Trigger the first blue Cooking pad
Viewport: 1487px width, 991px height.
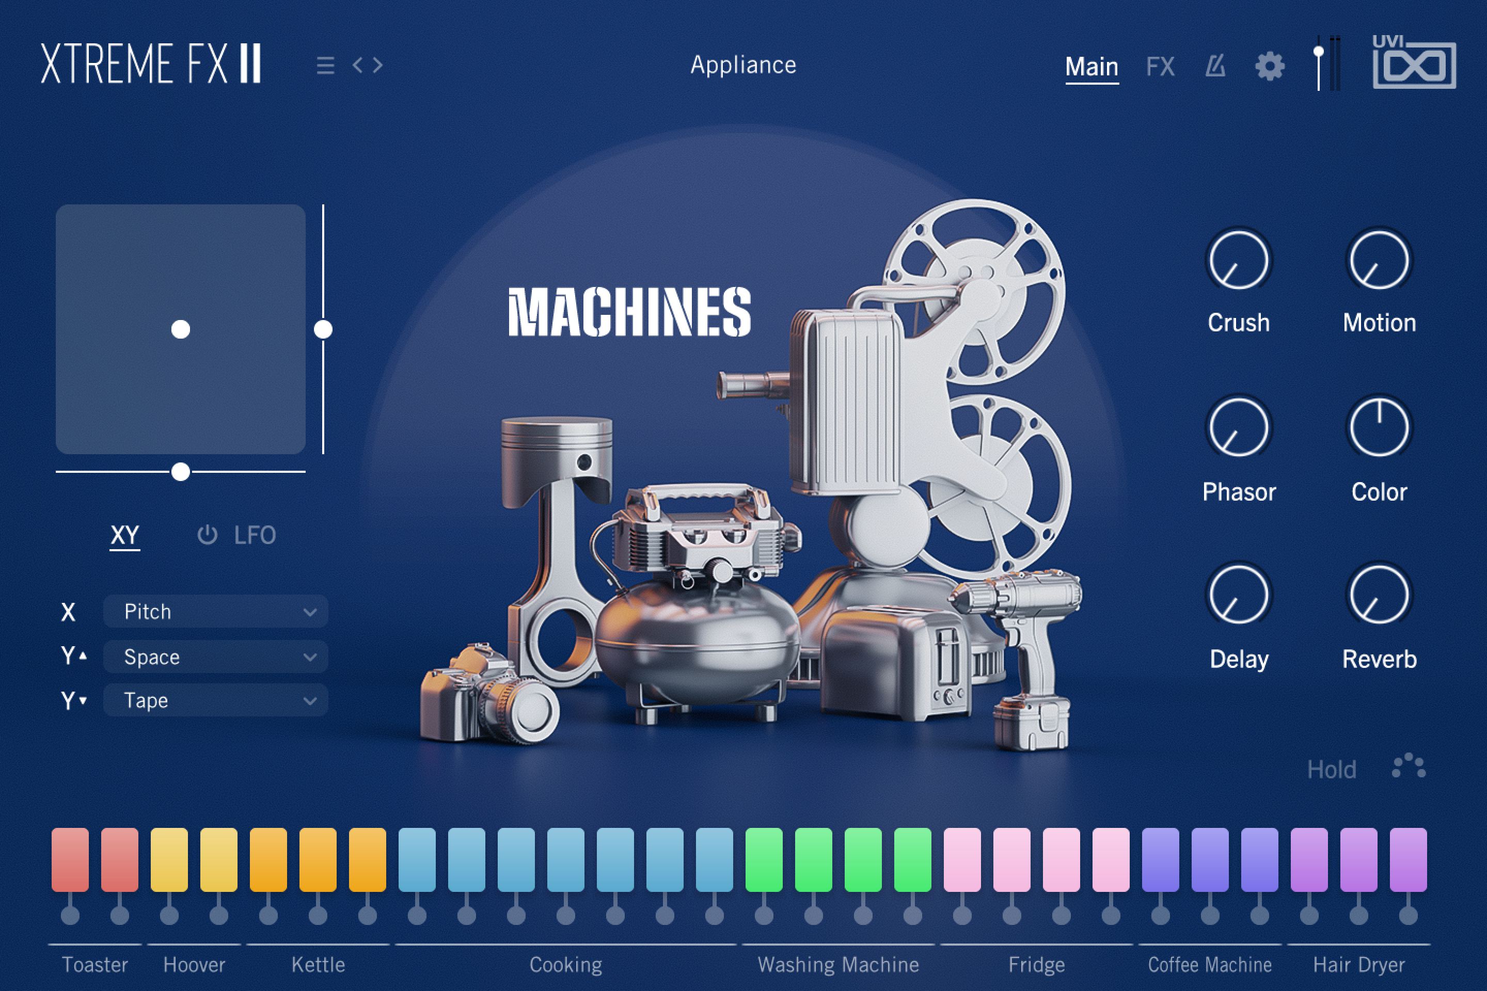(x=417, y=859)
